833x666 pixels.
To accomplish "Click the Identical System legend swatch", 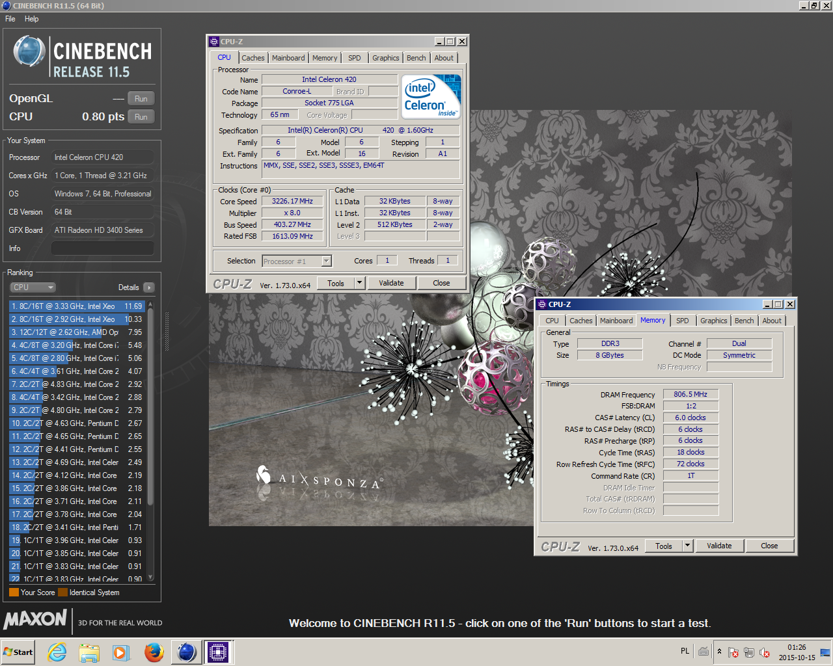I will point(62,593).
